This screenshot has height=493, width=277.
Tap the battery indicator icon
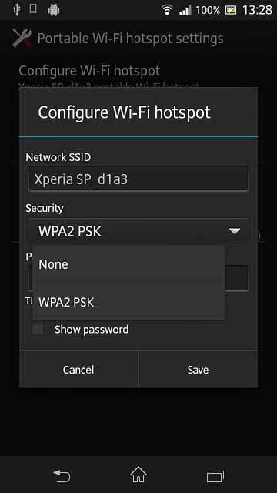click(x=231, y=10)
